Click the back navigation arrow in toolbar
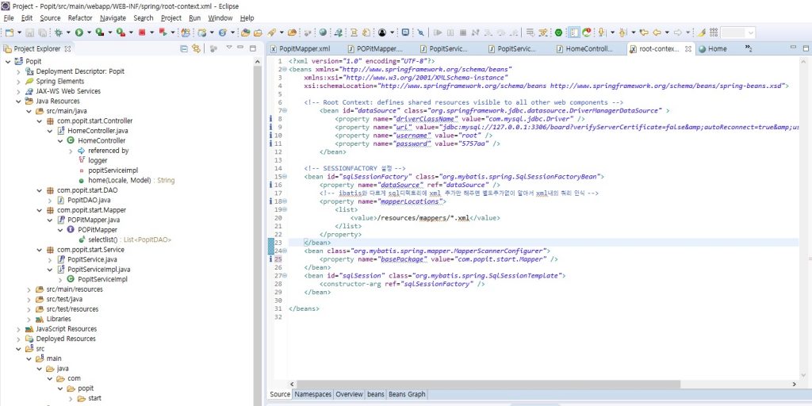 click(x=657, y=33)
